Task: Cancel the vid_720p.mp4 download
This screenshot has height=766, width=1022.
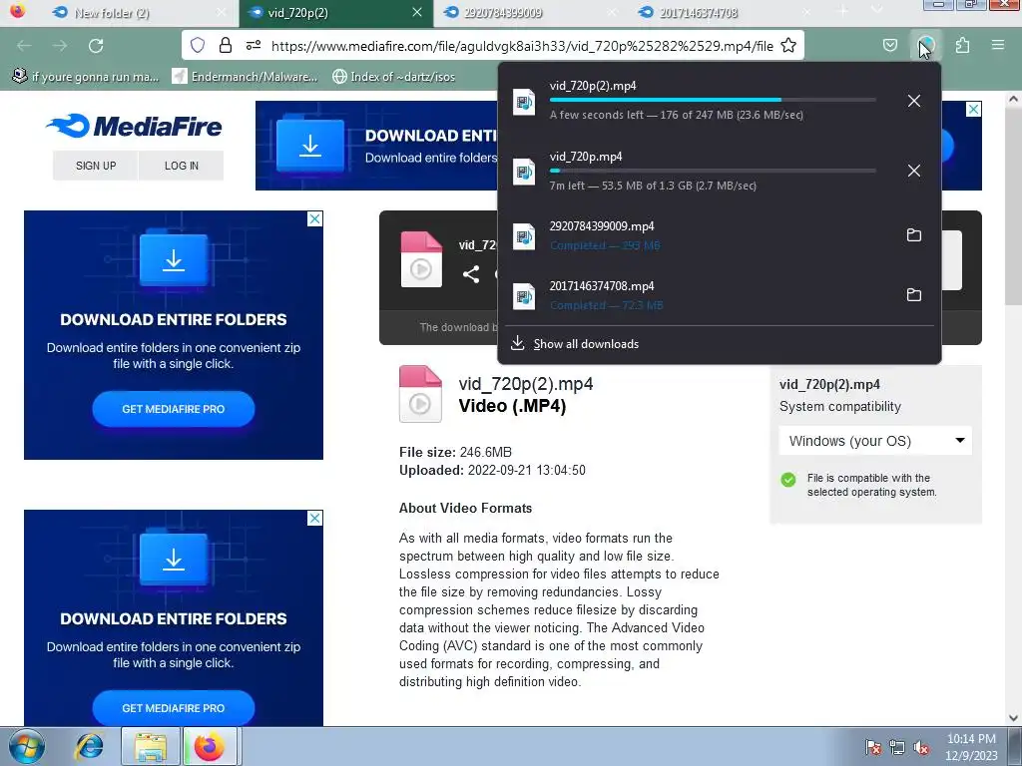Action: pos(914,171)
